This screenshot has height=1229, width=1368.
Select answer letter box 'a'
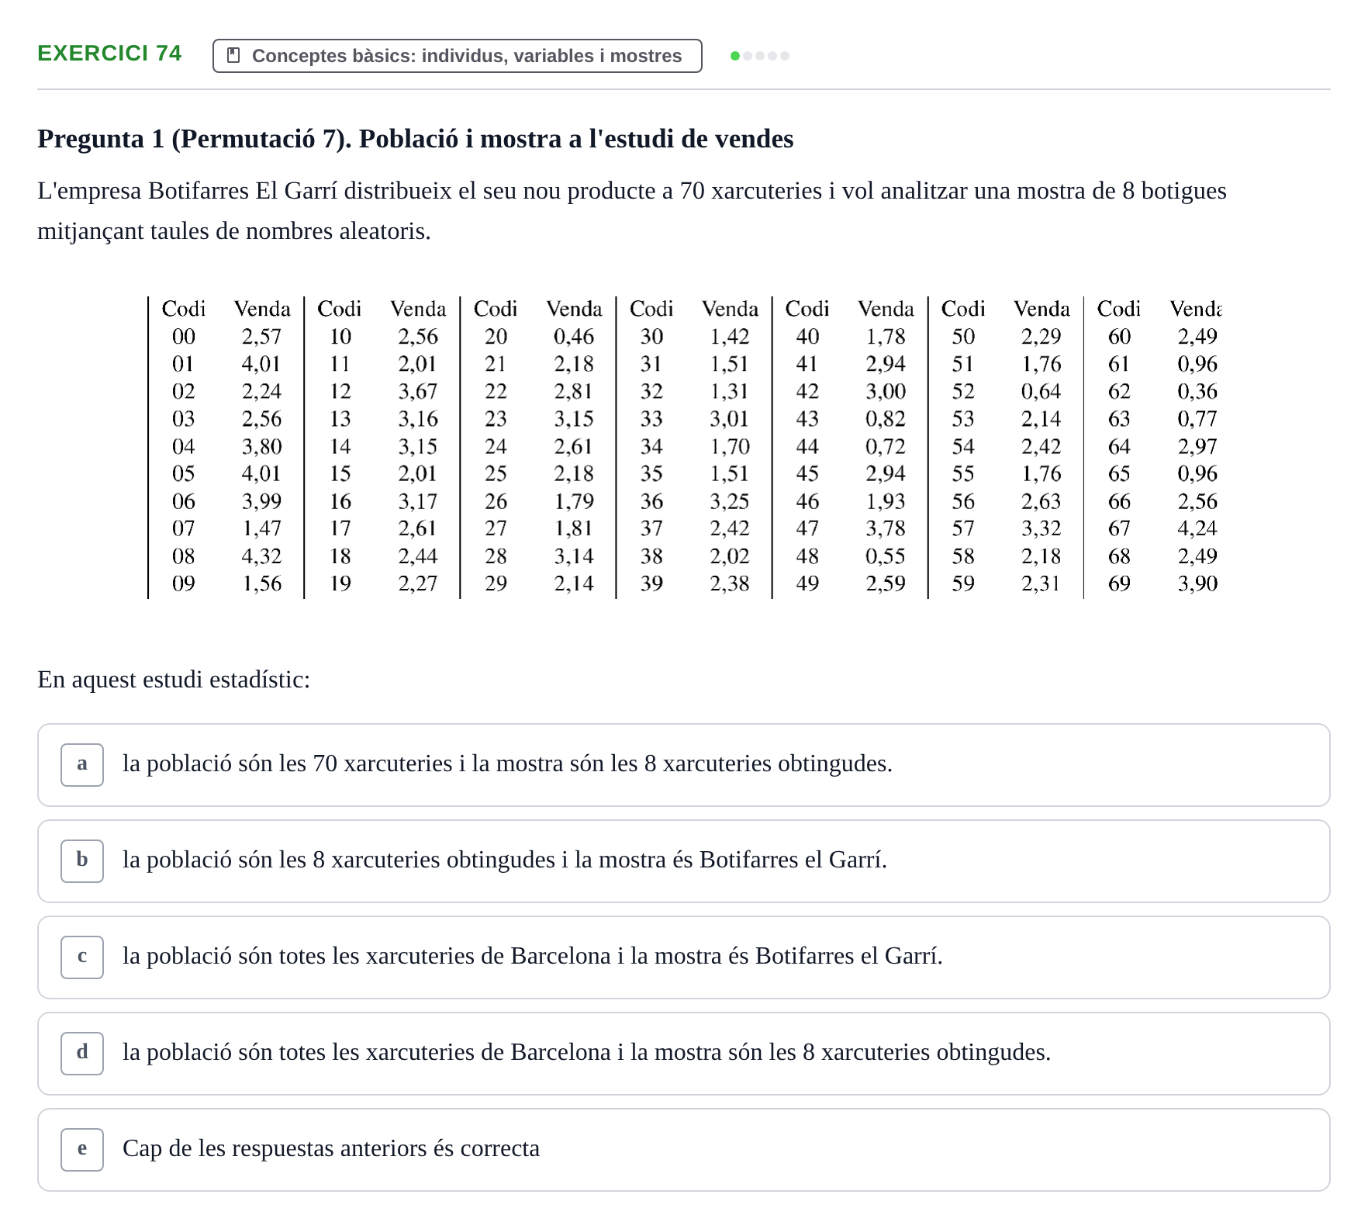[82, 765]
